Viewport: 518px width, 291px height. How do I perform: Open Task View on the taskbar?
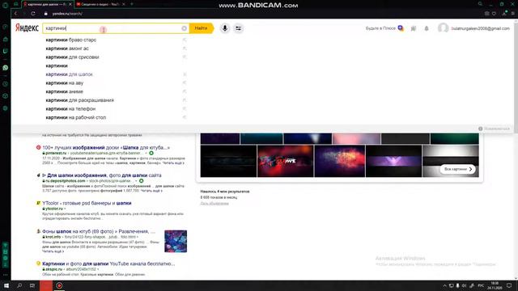[x=32, y=285]
